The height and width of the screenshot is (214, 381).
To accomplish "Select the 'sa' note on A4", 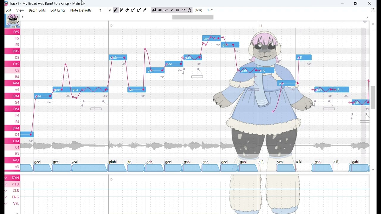I will click(137, 90).
